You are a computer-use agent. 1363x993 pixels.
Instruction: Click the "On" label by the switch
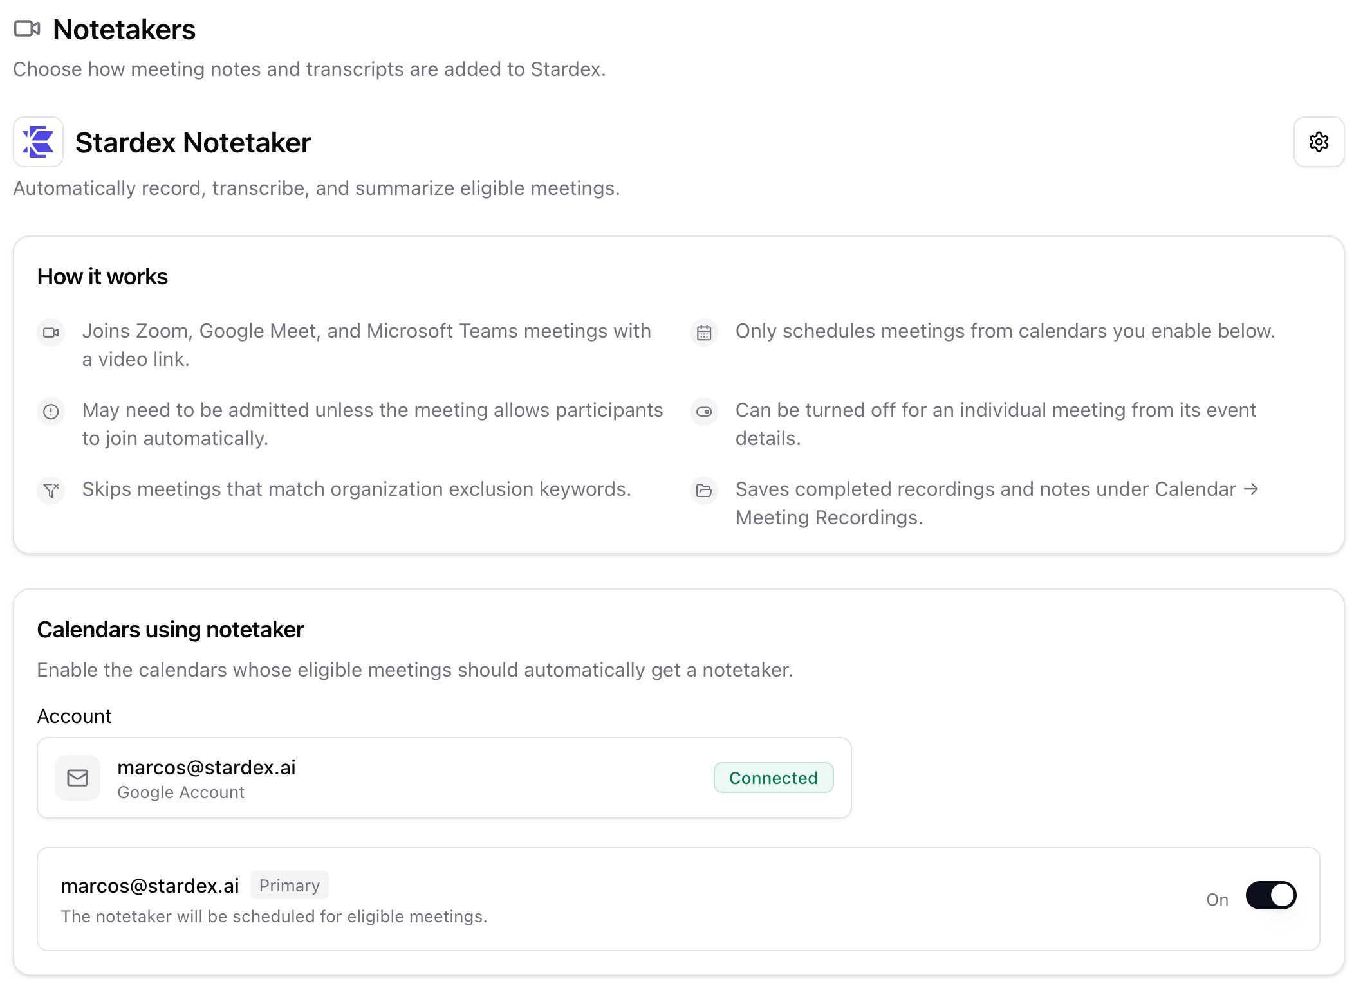[x=1217, y=900]
